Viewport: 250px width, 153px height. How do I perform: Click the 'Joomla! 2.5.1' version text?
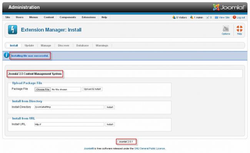[x=126, y=142]
